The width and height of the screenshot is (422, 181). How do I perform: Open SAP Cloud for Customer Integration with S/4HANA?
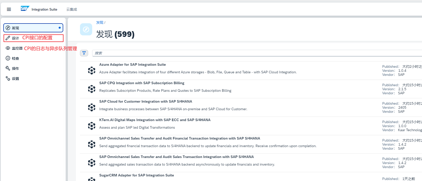click(x=145, y=102)
